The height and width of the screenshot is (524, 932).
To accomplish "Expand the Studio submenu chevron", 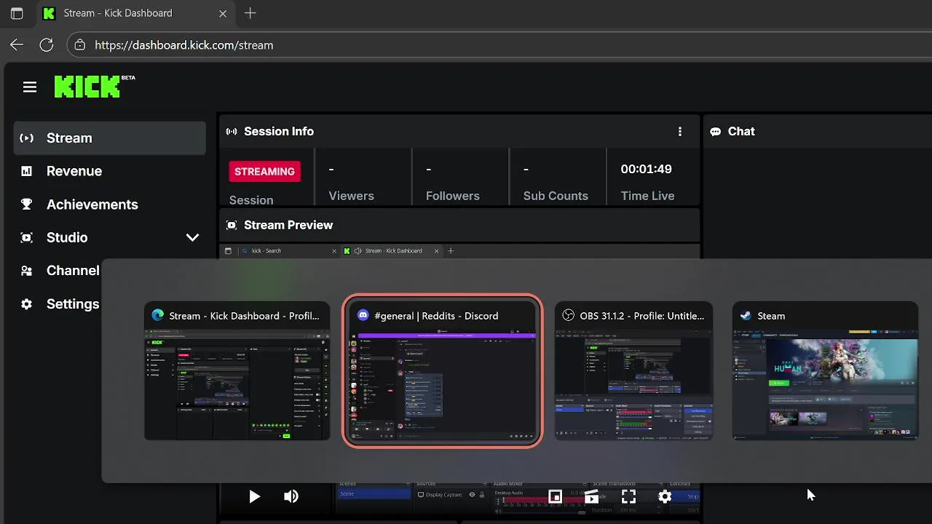I will click(192, 237).
